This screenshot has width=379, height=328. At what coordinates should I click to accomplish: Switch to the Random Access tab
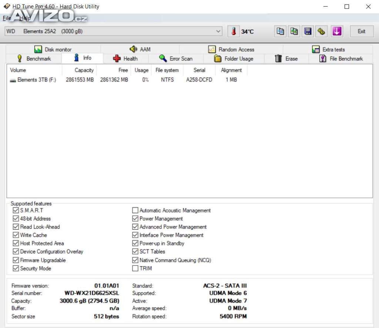(231, 50)
